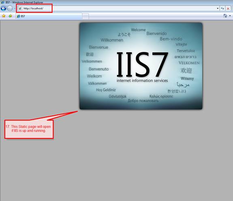
Task: Click the greyed-out Forward navigation button
Action: click(x=10, y=8)
